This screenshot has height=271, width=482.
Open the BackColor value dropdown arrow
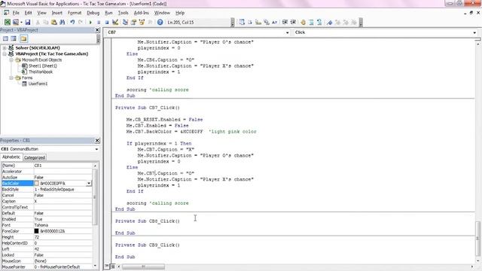[x=89, y=183]
